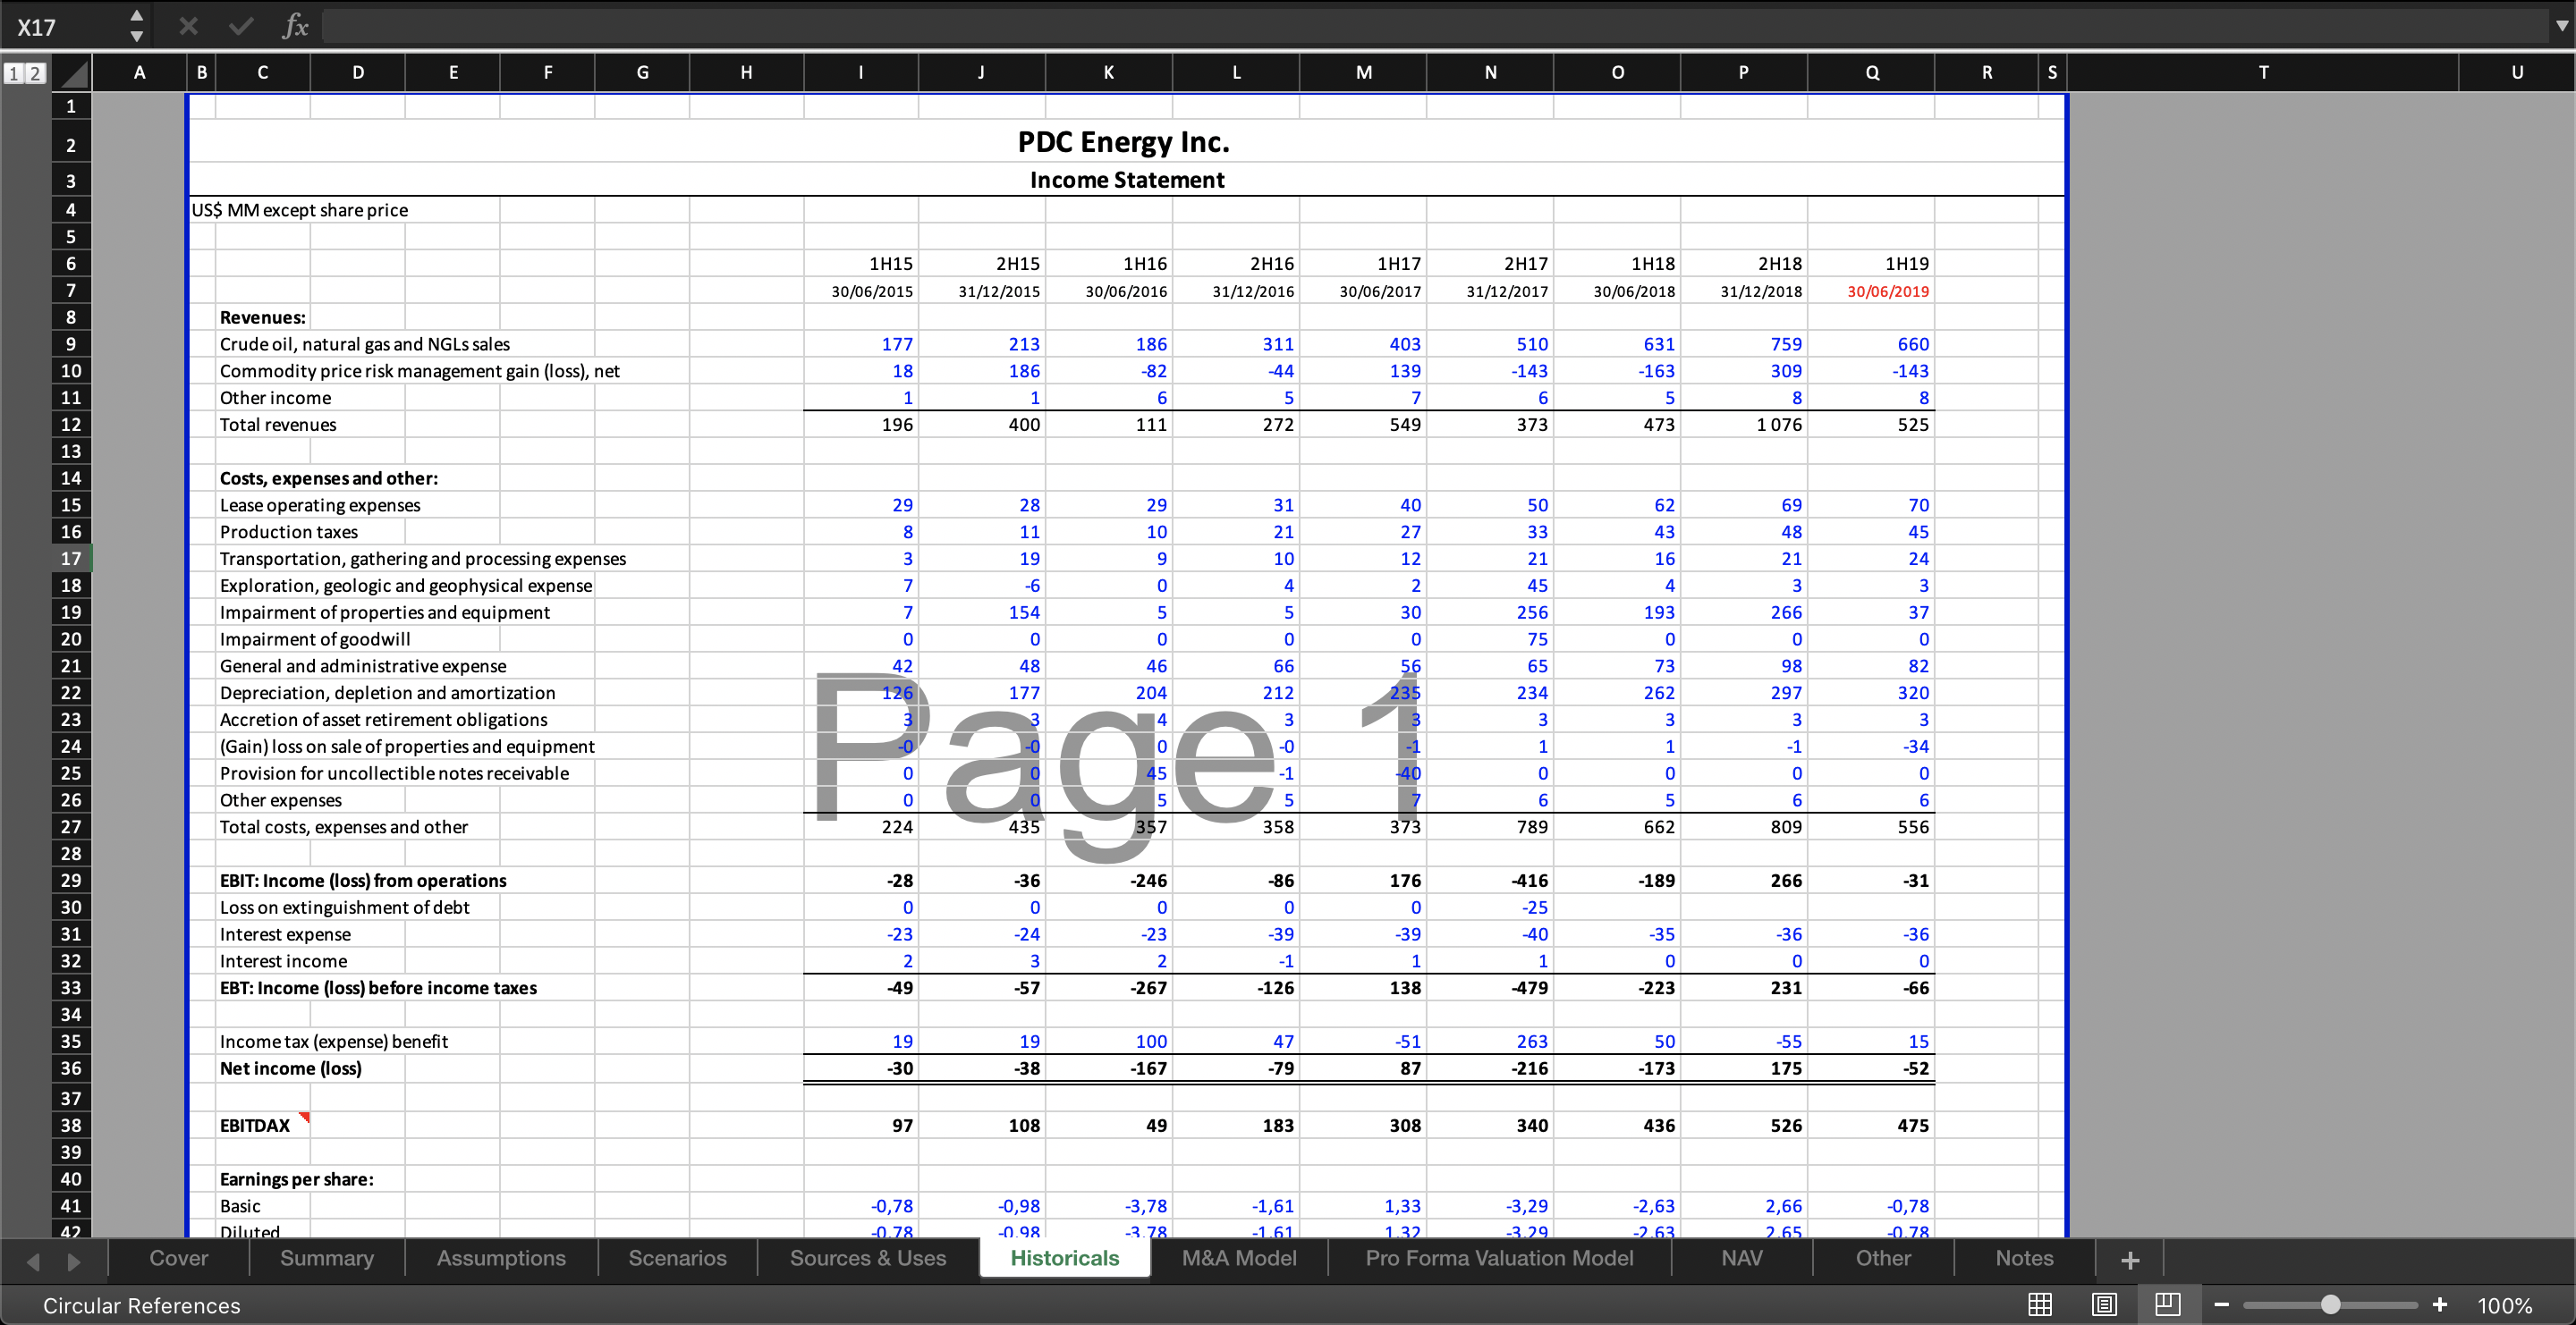2576x1325 pixels.
Task: Click Interest expense label cell
Action: pos(285,934)
